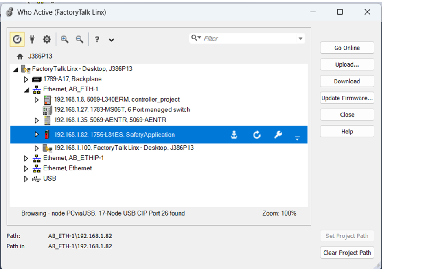The width and height of the screenshot is (427, 270).
Task: Expand the USB tree node
Action: (x=26, y=179)
